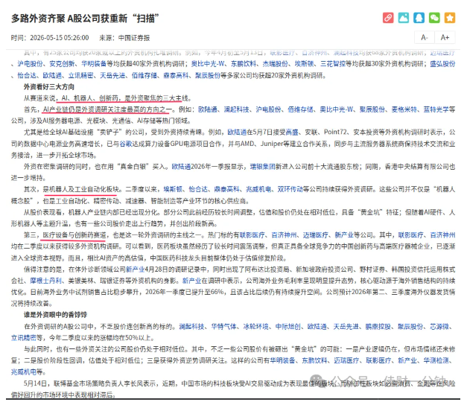Open 兆威机电 link before 等。in last list
Viewport: 467px width, 402px height.
click(24, 372)
